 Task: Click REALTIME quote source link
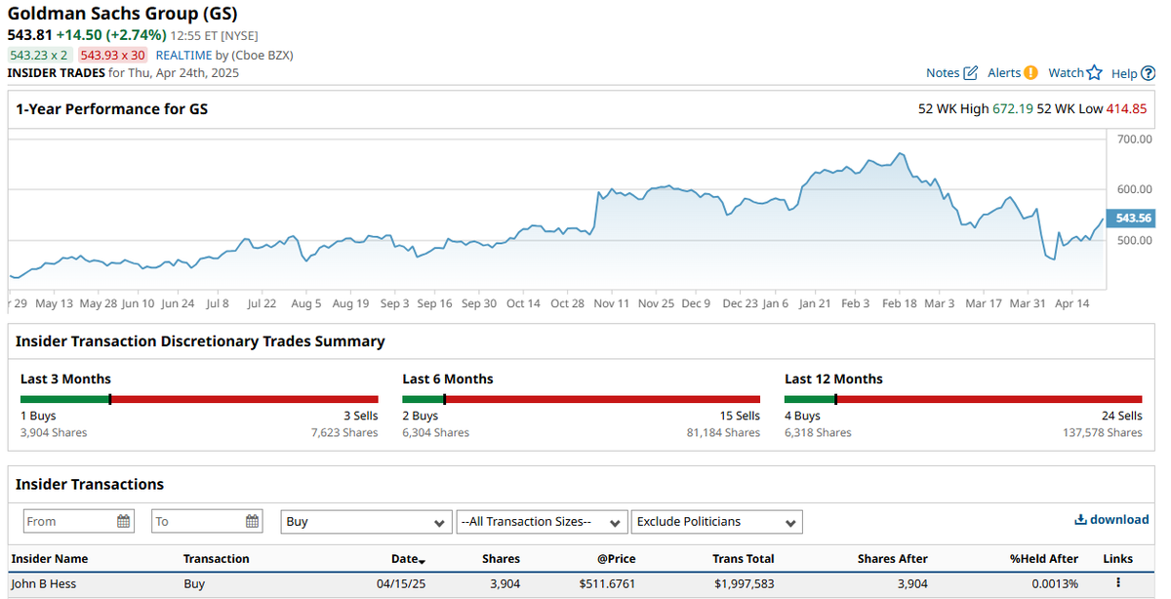coord(183,56)
